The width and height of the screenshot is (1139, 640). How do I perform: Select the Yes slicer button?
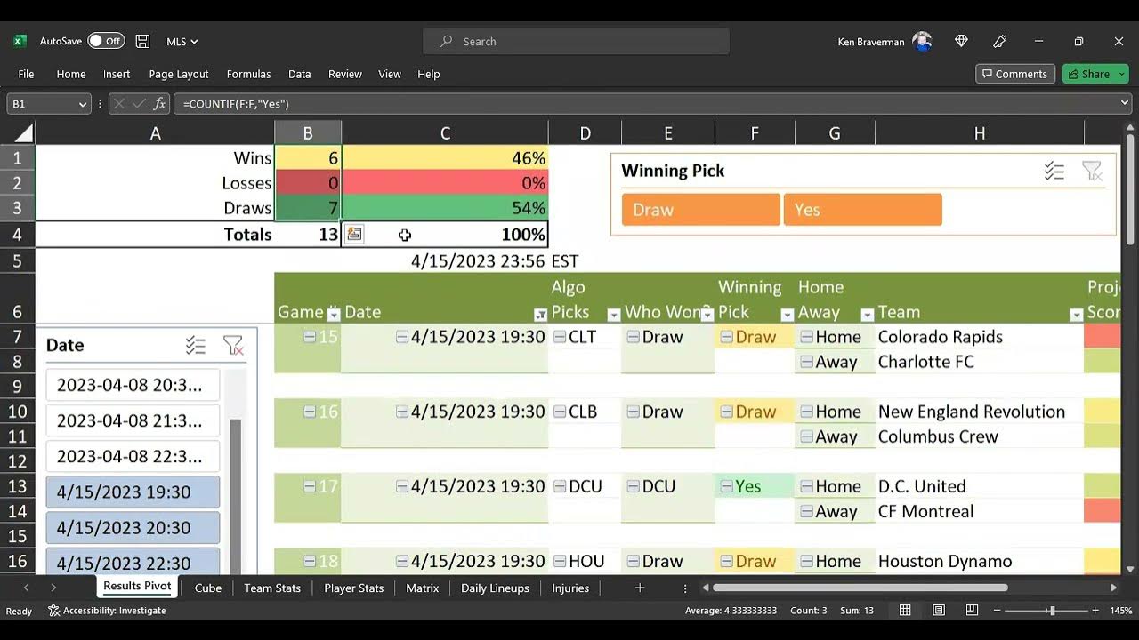[862, 210]
